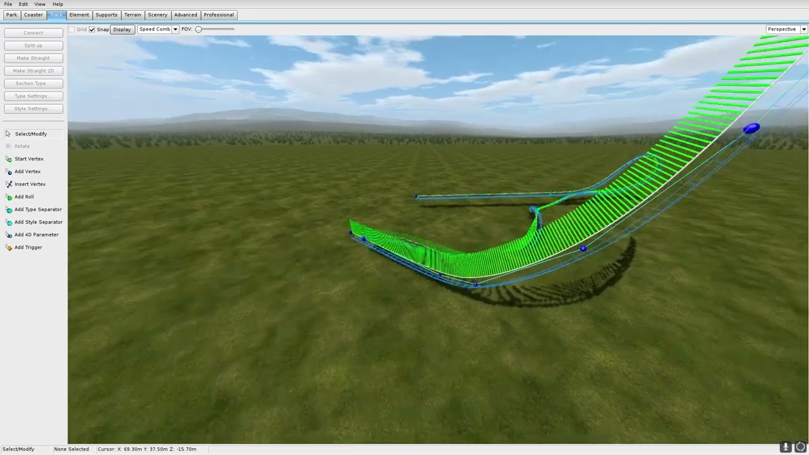Select the Add Roll tool

(24, 197)
